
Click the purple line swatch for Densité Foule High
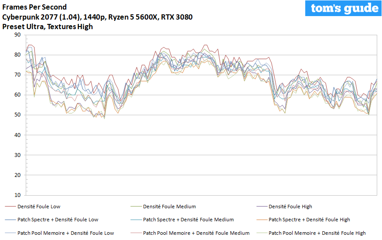(x=262, y=207)
